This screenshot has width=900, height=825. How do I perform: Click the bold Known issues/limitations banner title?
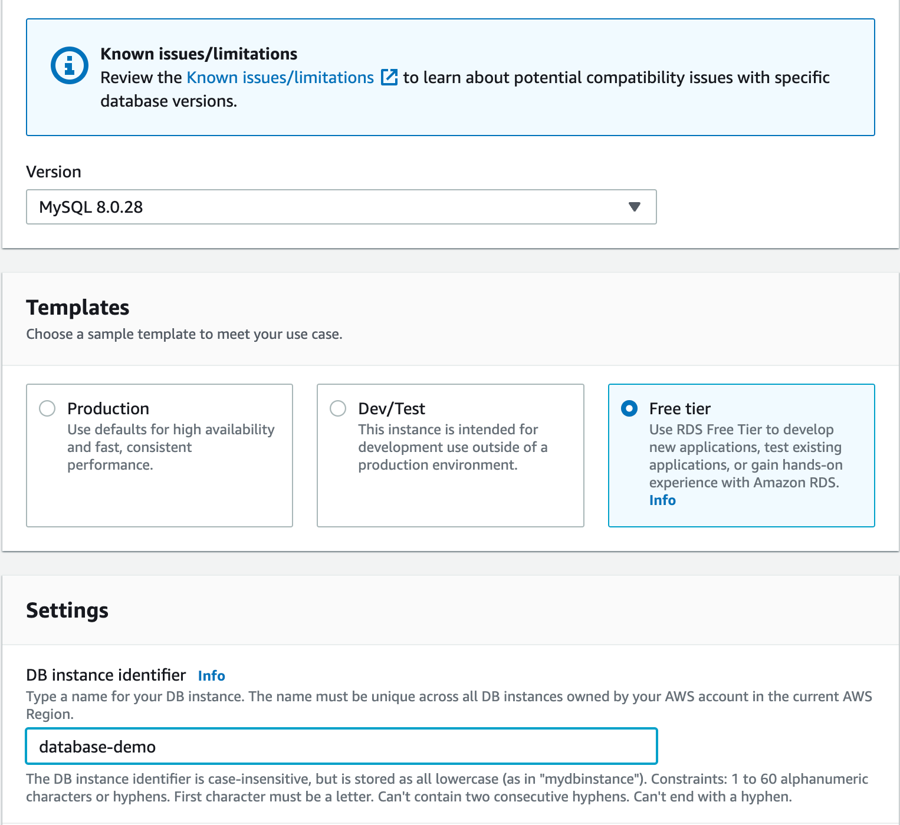coord(199,54)
